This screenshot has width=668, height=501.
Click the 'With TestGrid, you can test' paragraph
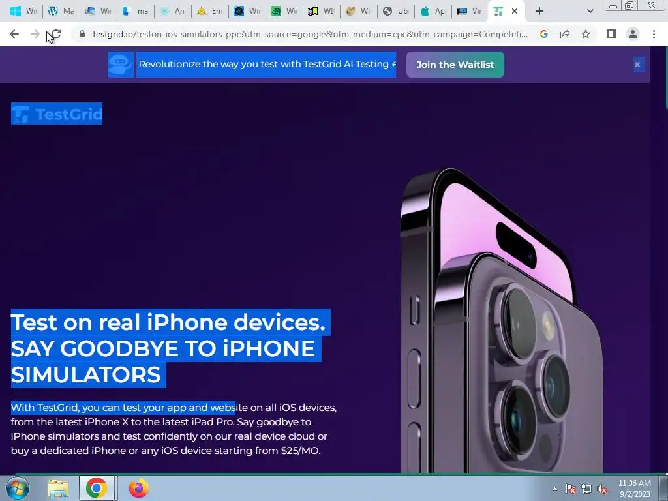point(174,429)
